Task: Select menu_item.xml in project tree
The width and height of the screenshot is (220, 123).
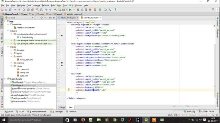Action: pyautogui.click(x=26, y=60)
